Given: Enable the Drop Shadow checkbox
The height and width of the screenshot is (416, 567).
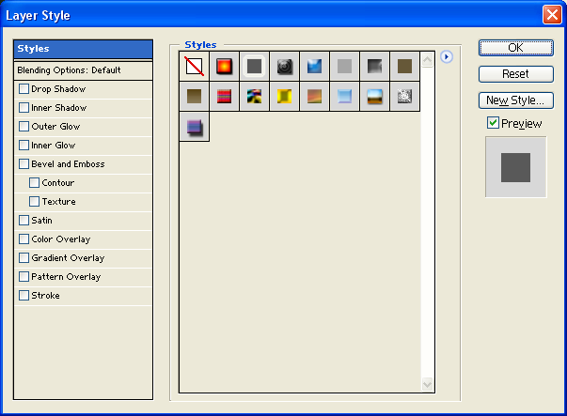Looking at the screenshot, I should [x=24, y=88].
